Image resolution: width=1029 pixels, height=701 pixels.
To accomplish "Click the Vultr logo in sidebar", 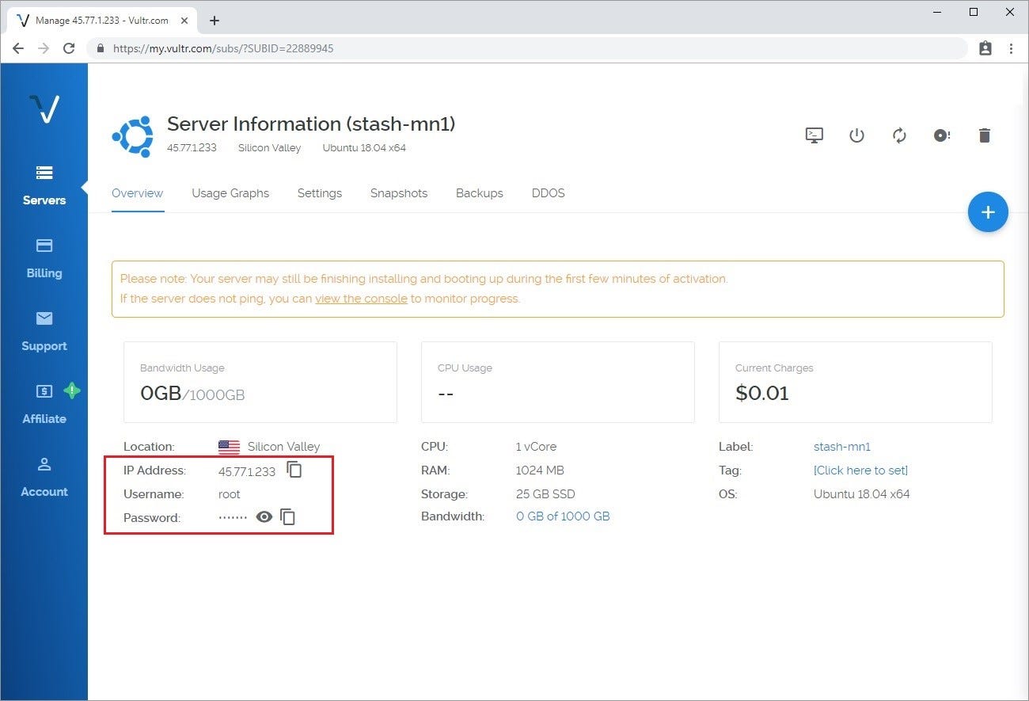I will pyautogui.click(x=44, y=109).
